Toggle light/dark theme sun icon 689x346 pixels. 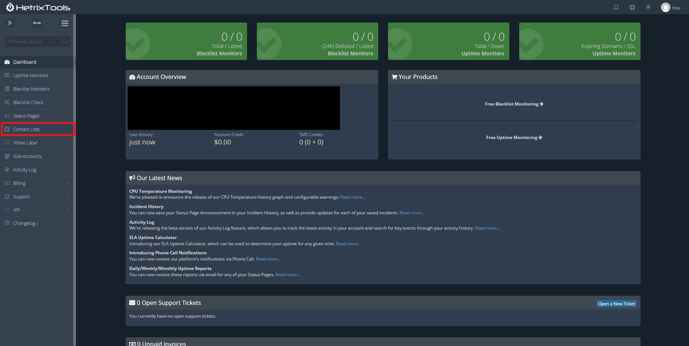pos(648,7)
